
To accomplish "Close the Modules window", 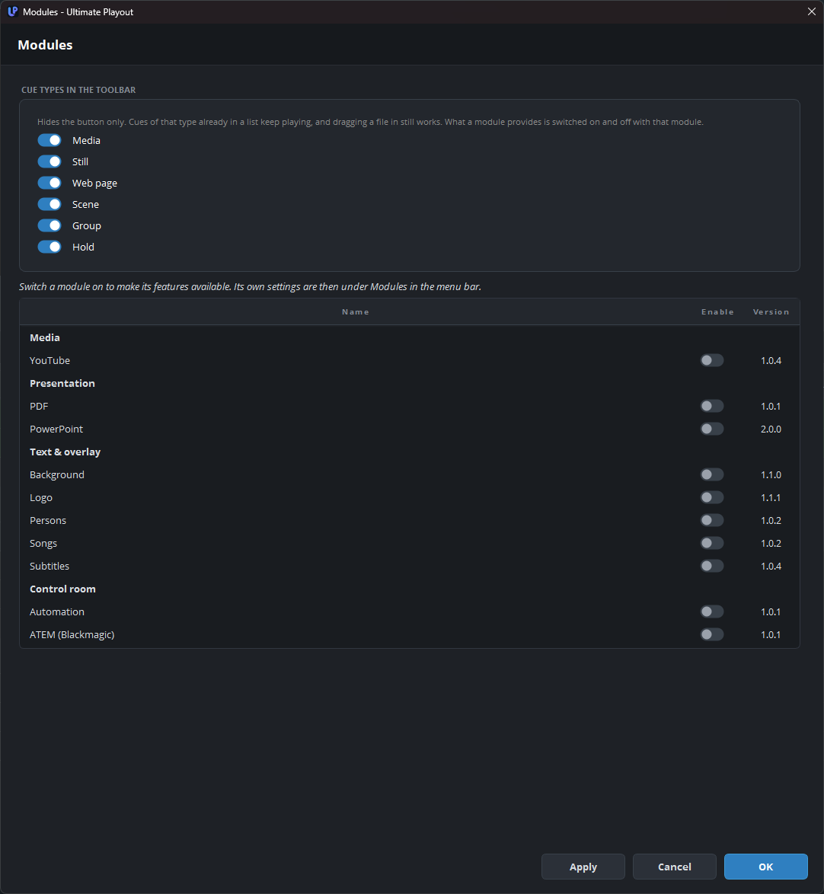I will tap(812, 11).
